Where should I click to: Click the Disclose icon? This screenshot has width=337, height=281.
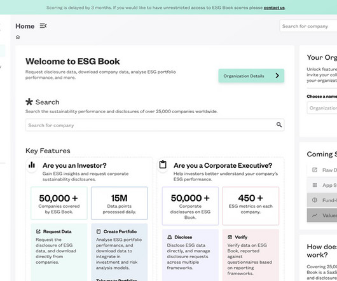(x=170, y=237)
